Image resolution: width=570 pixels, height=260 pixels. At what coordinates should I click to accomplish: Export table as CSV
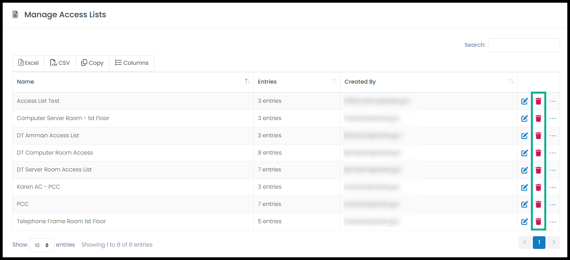pos(60,63)
